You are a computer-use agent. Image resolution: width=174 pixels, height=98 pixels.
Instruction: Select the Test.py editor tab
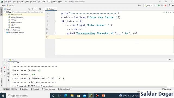click(x=51, y=9)
